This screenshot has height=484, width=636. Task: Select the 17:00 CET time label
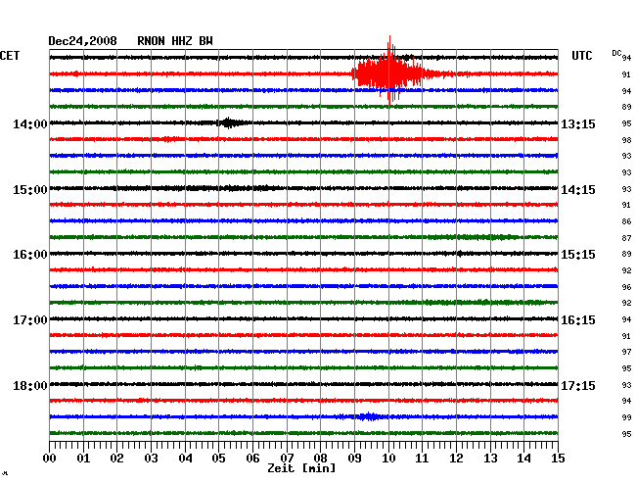pos(30,320)
